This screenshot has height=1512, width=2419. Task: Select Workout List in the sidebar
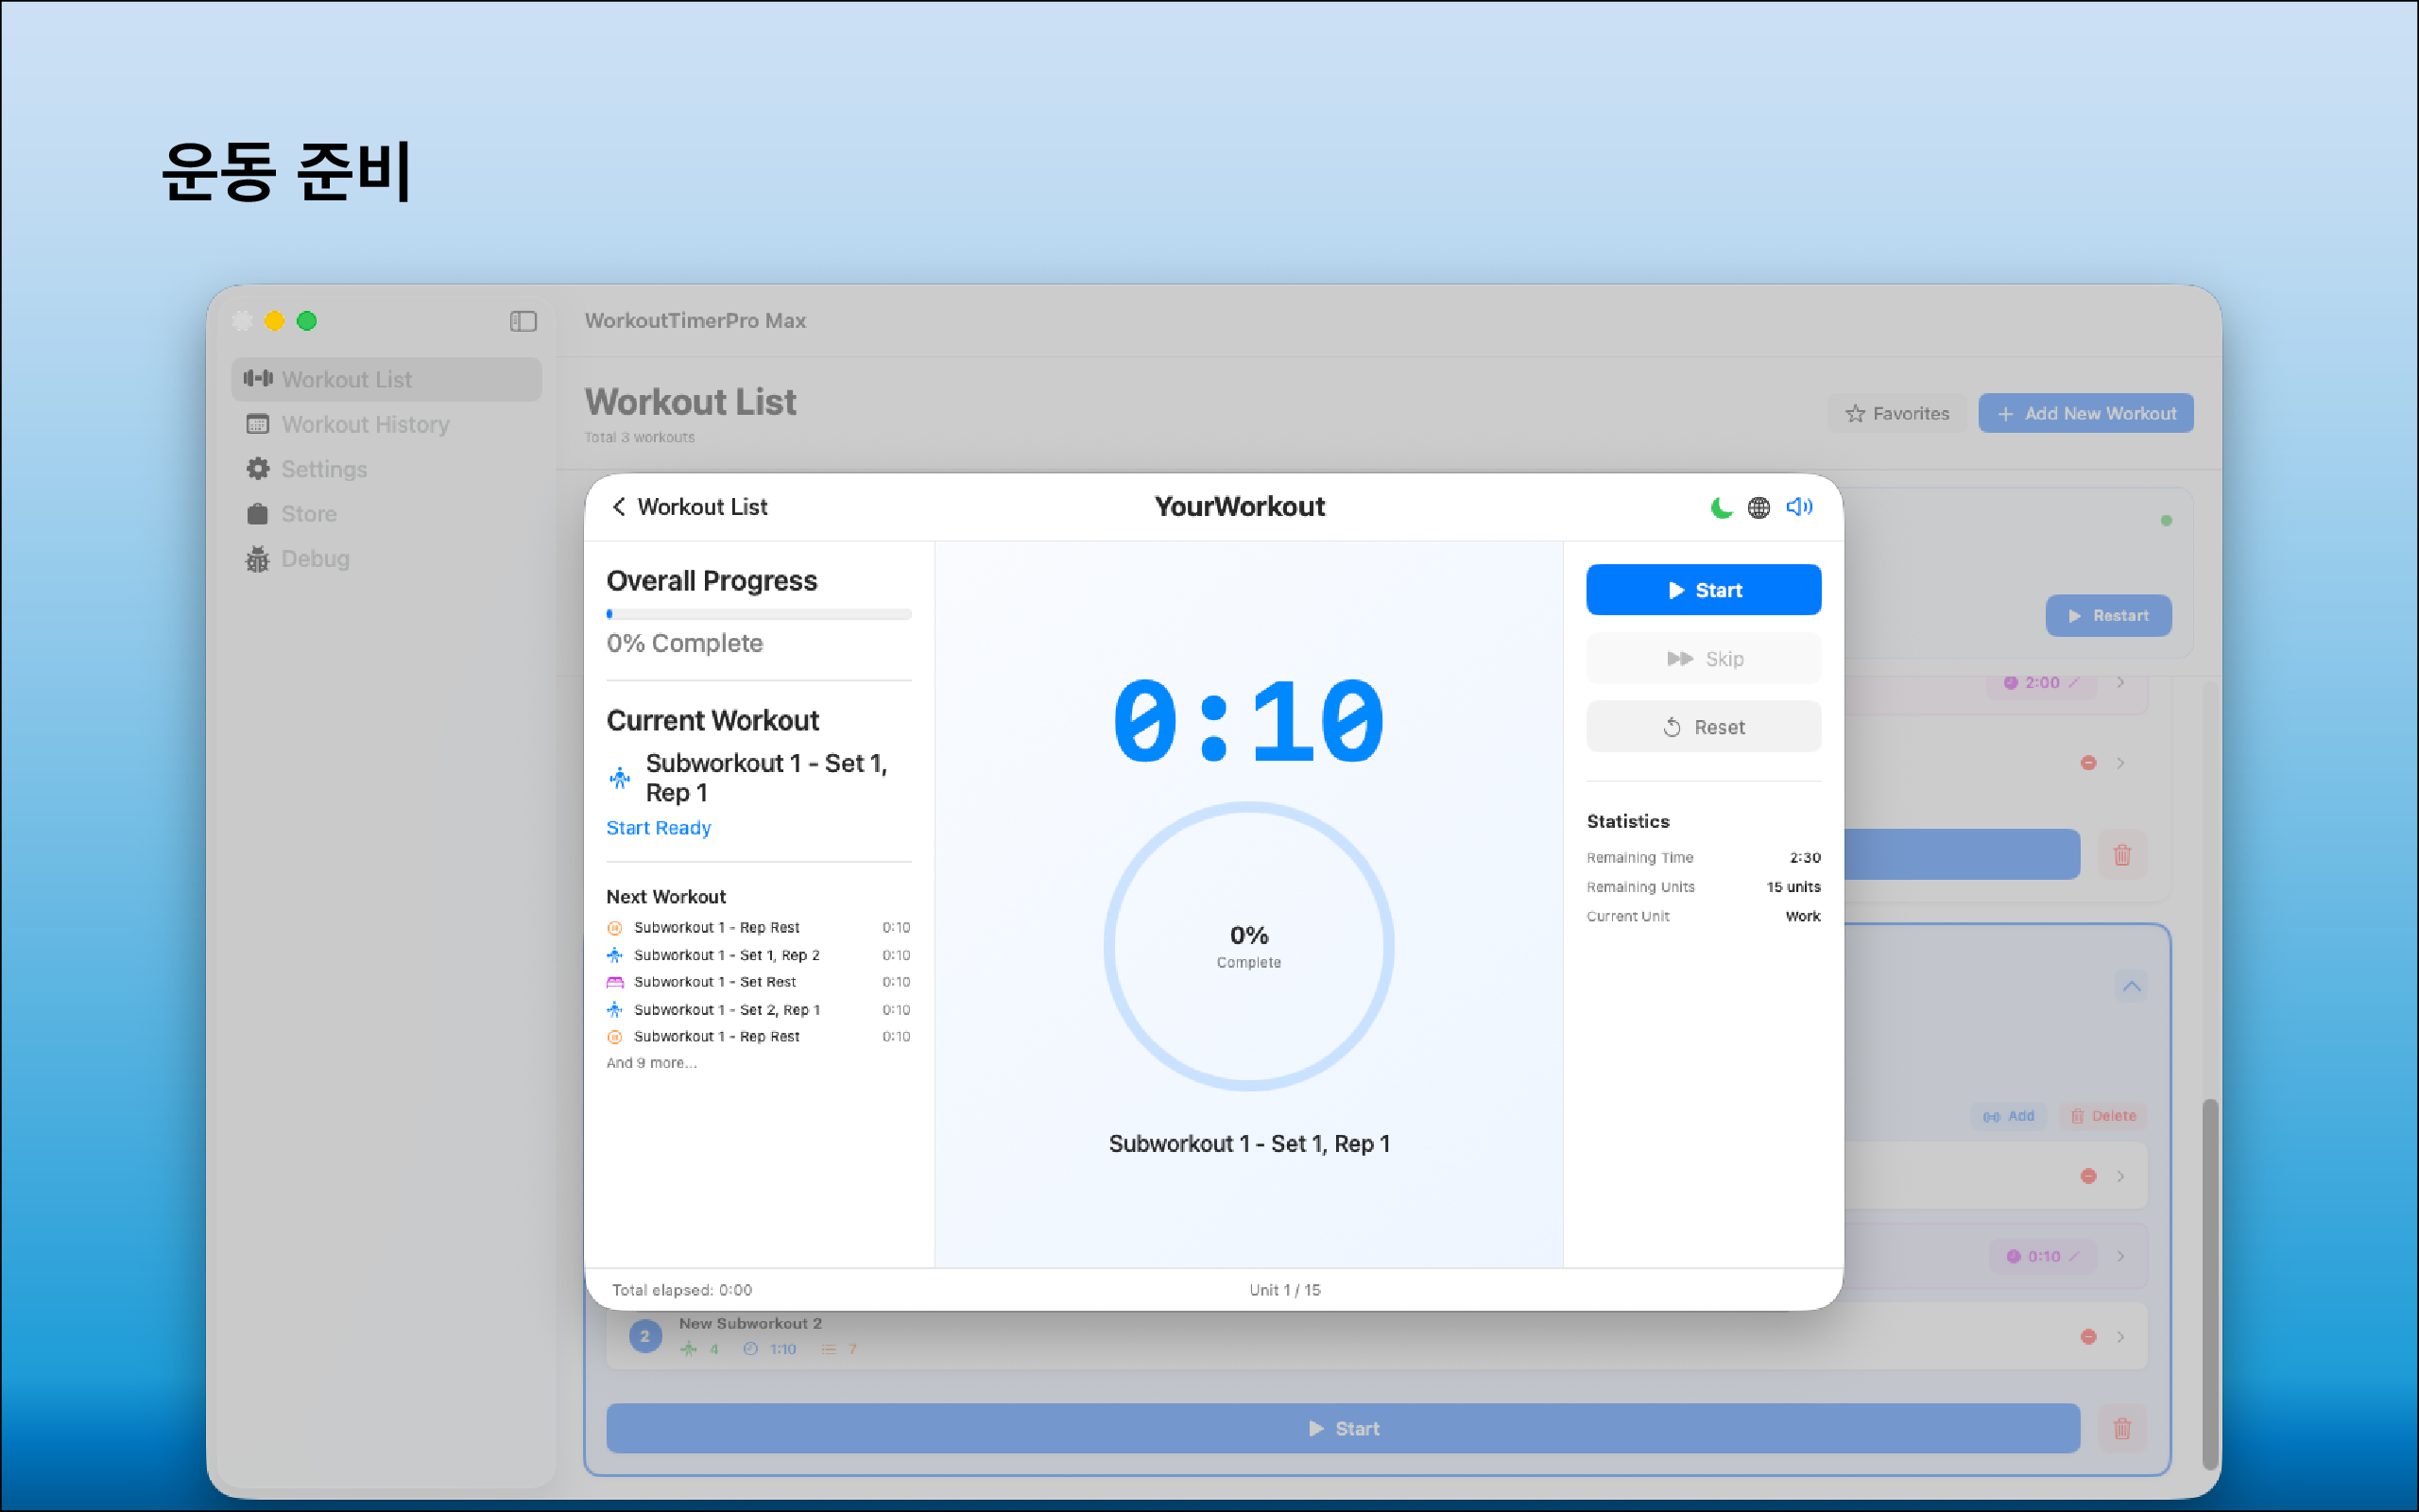386,379
